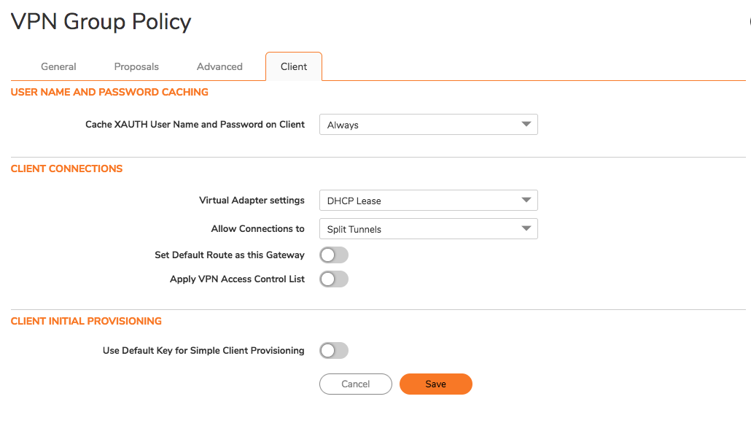
Task: Expand the DHCP Lease dropdown chevron
Action: 526,200
